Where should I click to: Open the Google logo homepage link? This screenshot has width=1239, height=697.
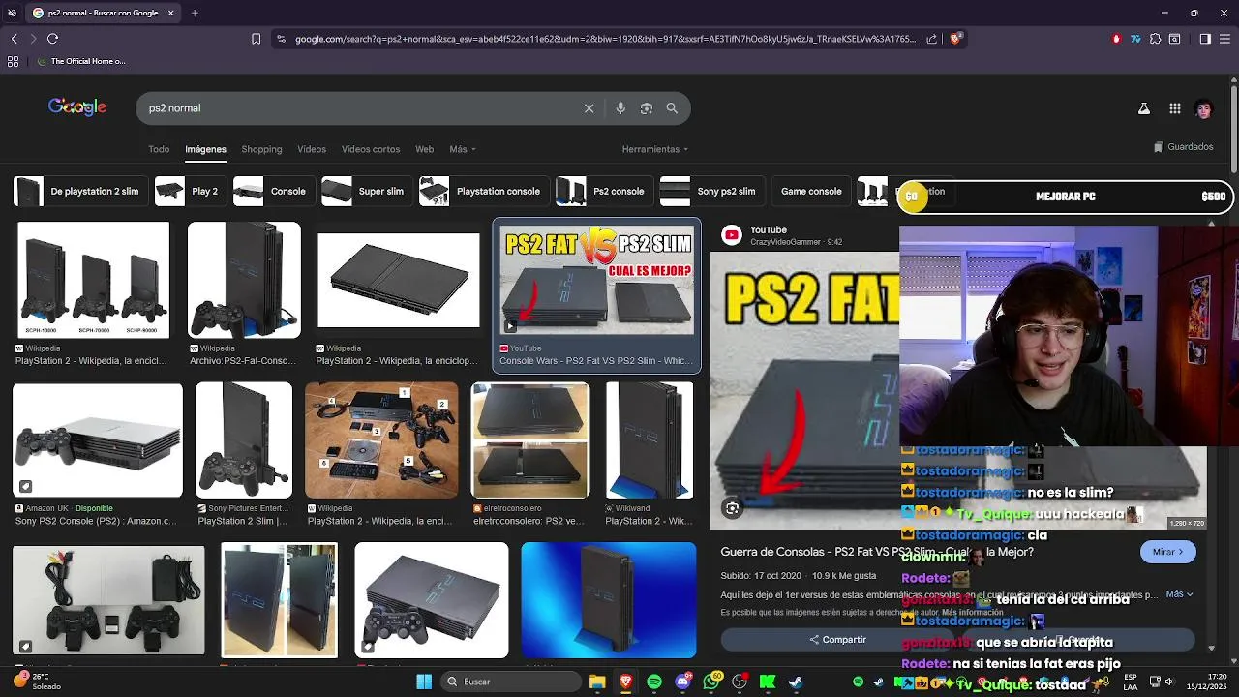tap(77, 107)
